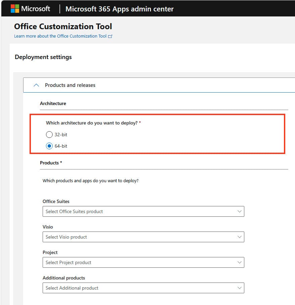Collapse section using the up chevron icon

point(36,85)
